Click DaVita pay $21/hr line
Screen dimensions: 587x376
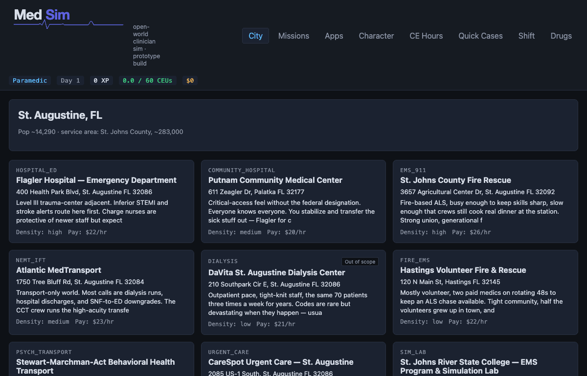276,324
